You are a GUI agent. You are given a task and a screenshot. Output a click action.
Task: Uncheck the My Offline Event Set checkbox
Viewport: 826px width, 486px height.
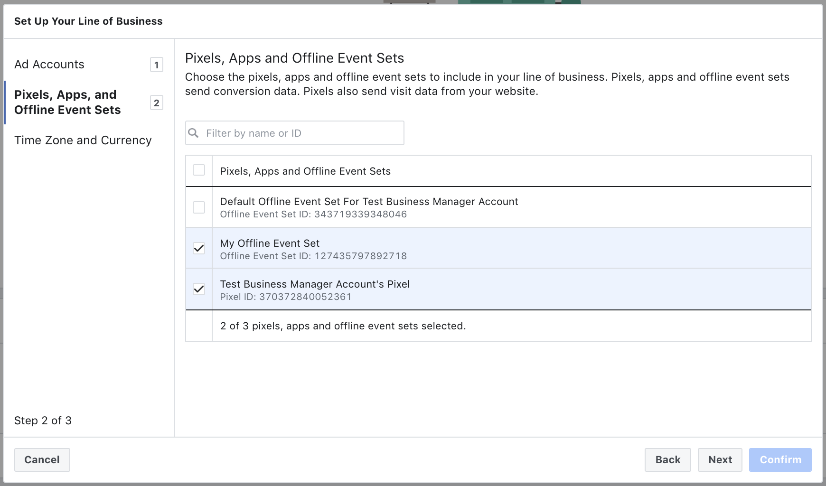199,248
